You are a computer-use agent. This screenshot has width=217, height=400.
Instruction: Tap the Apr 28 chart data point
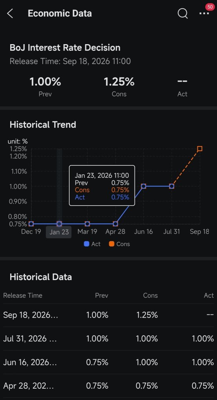point(115,224)
